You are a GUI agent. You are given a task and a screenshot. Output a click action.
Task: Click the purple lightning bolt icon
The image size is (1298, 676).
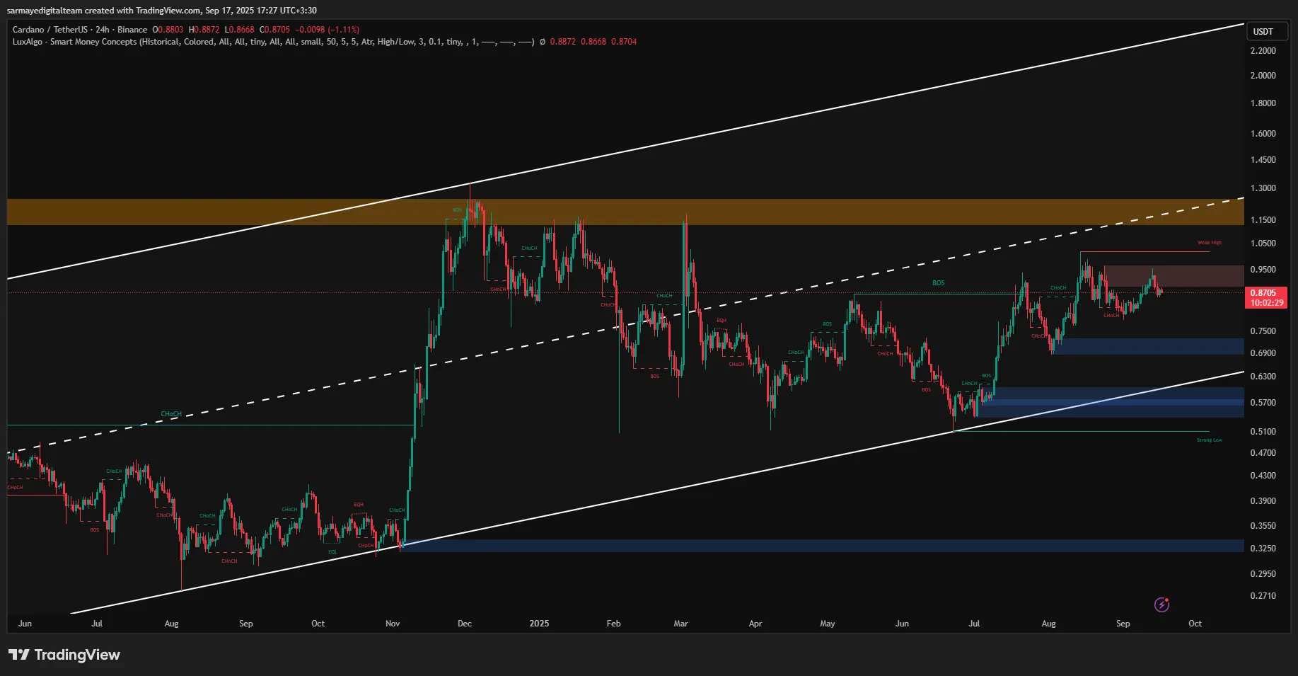(1161, 605)
